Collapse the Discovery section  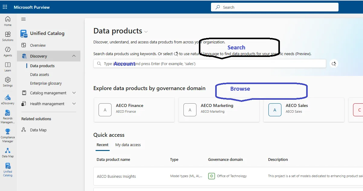[x=74, y=56]
